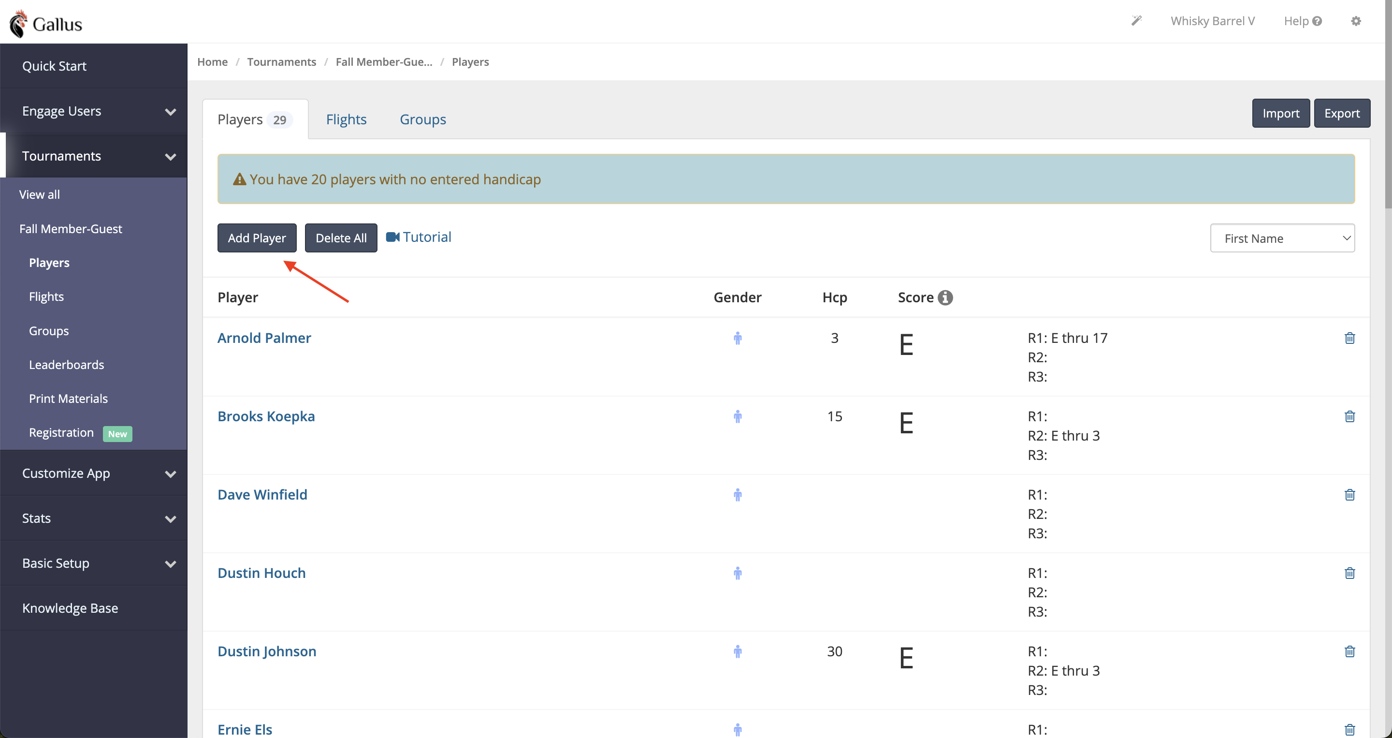Open the settings gear icon
Screen dimensions: 1392x738
pos(1356,21)
